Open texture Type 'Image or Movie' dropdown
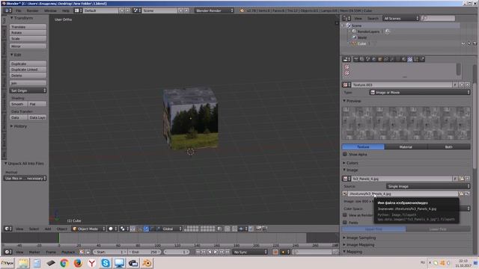This screenshot has width=479, height=269. (419, 93)
